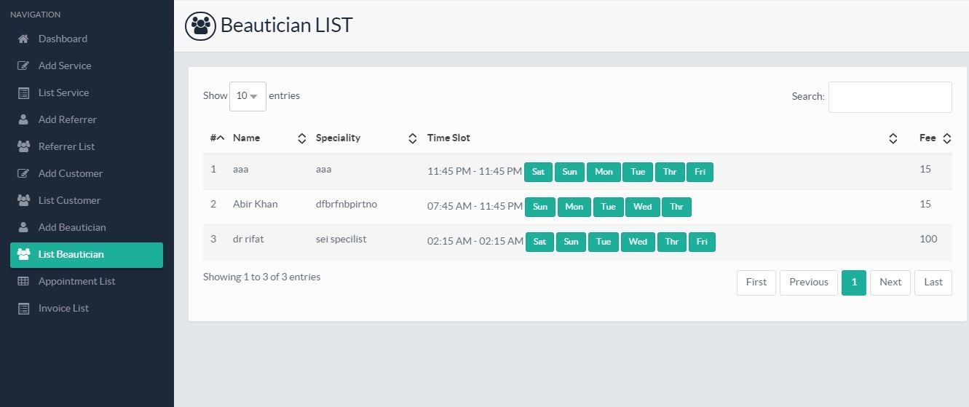Click the First pagination button
Screen dimensions: 969x407
pyautogui.click(x=756, y=282)
